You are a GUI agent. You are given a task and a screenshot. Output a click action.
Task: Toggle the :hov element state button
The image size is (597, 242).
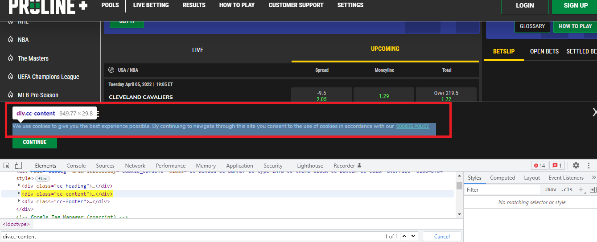551,189
